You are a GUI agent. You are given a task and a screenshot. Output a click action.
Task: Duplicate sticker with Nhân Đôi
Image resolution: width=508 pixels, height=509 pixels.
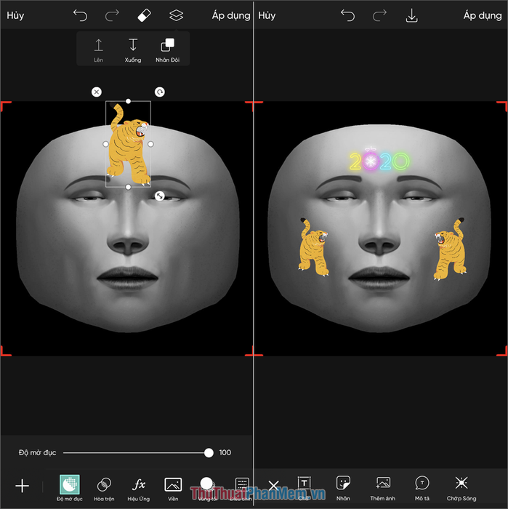coord(167,50)
